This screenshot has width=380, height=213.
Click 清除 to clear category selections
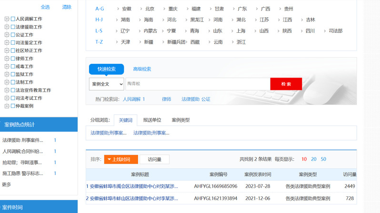pos(67,7)
